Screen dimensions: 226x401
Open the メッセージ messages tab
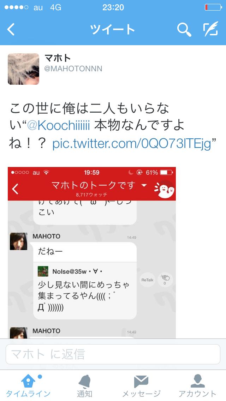141,386
